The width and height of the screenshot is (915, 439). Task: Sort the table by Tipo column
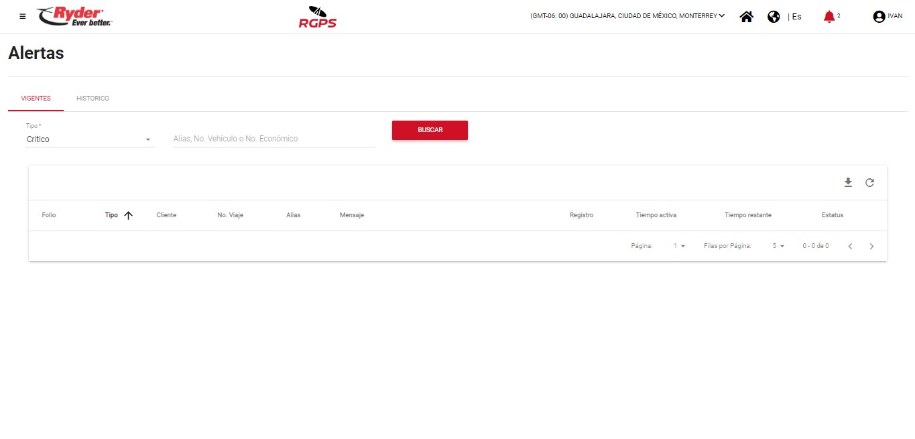(112, 215)
